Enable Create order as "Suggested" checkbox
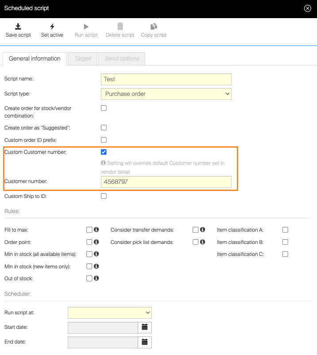Viewport: 317px width, 355px height. [x=104, y=128]
